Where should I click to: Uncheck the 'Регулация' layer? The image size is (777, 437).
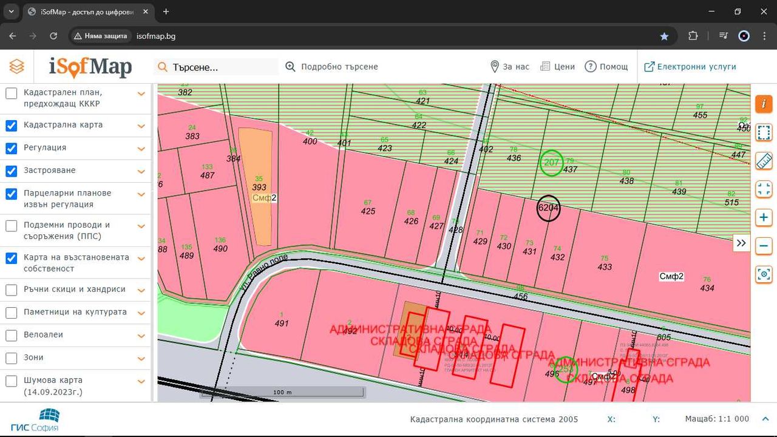[x=12, y=149]
